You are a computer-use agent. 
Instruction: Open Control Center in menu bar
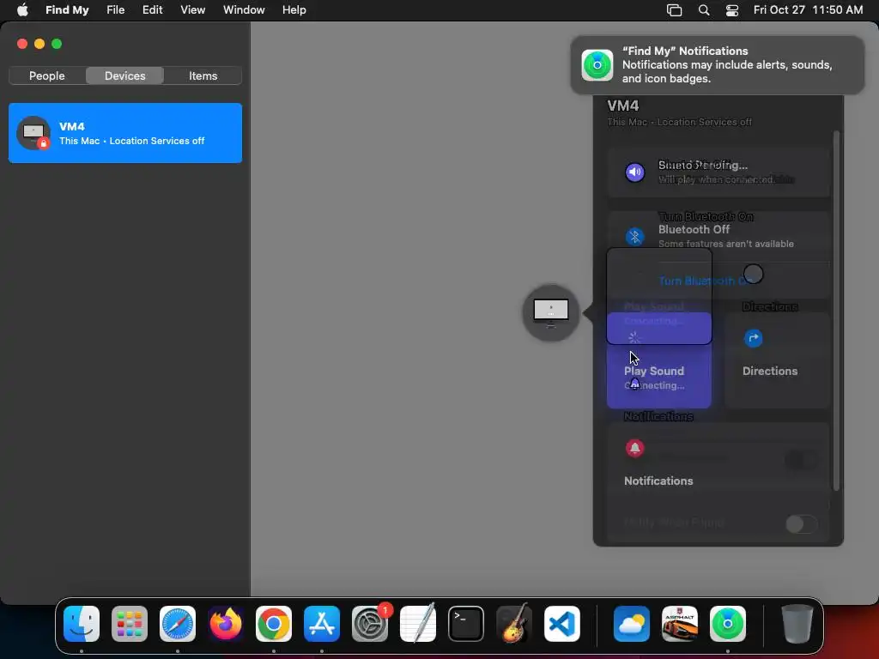point(732,10)
